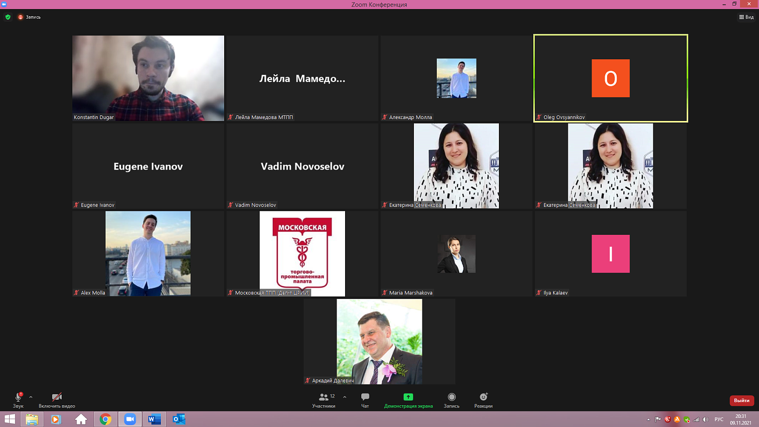Viewport: 759px width, 427px height.
Task: Click the Московская ТПП logo tile
Action: pos(303,253)
